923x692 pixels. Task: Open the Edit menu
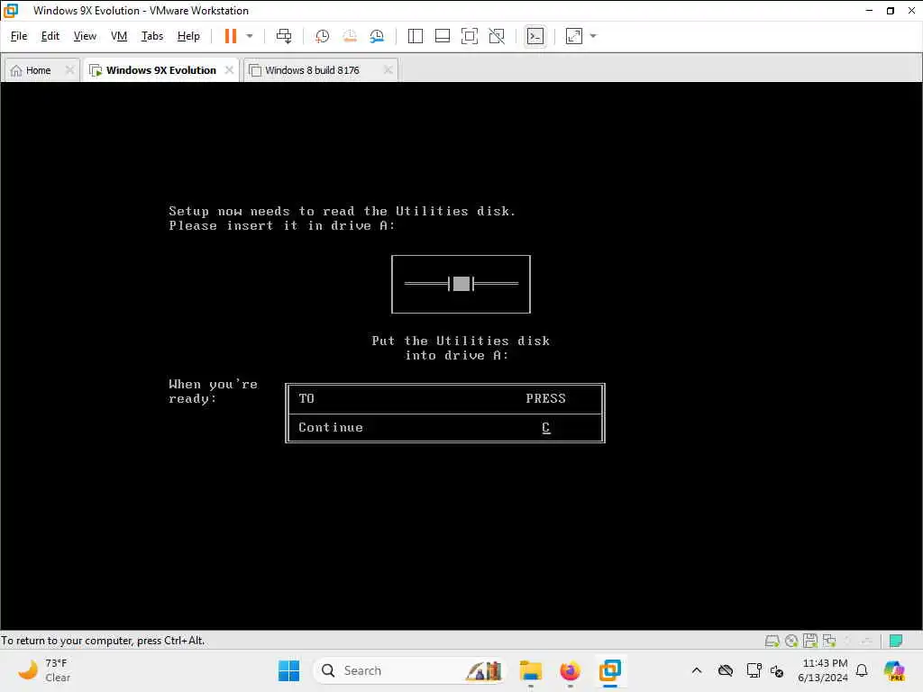50,36
